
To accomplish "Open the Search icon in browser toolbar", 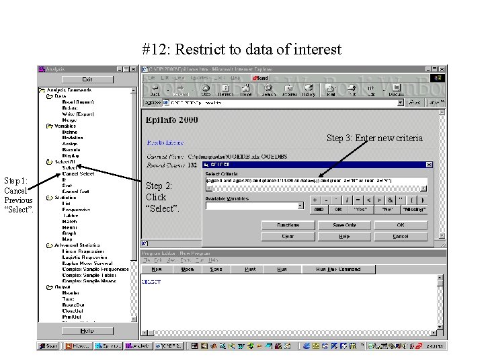I will (x=268, y=91).
